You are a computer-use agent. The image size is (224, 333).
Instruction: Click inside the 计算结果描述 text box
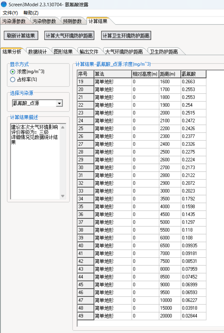click(x=35, y=162)
